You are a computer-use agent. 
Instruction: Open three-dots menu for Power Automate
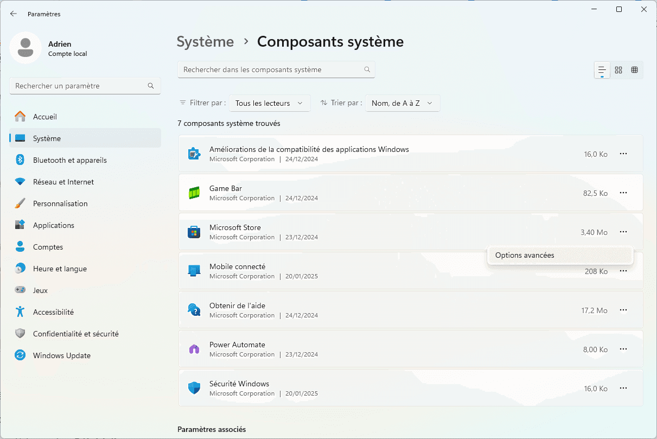(623, 349)
